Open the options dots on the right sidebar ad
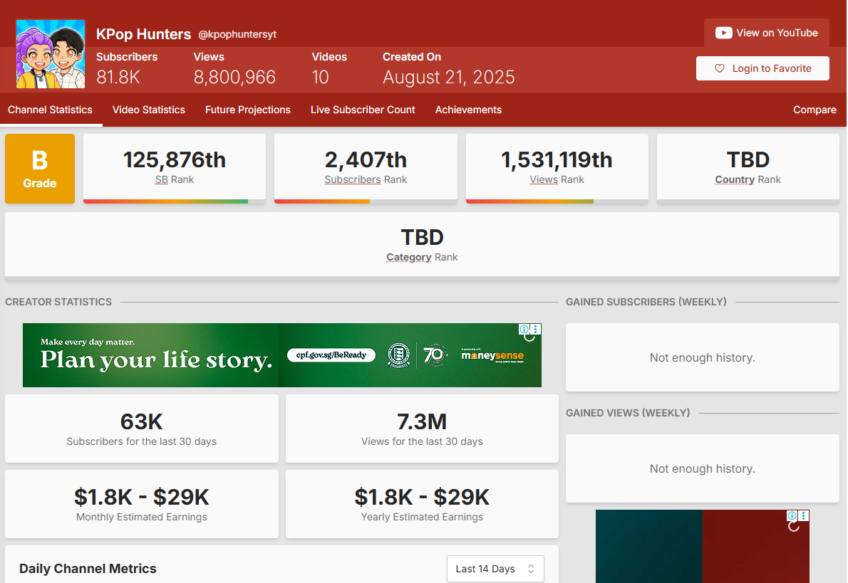 pyautogui.click(x=804, y=515)
